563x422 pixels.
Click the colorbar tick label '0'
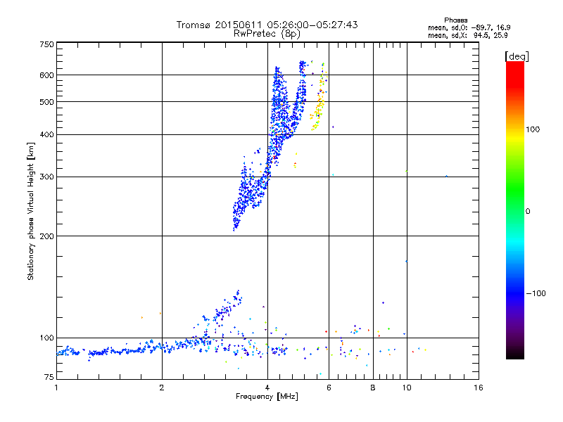pos(528,212)
